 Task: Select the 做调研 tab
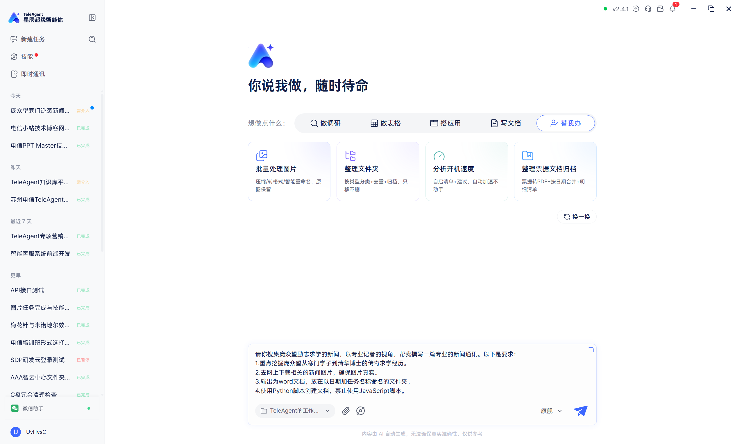[x=325, y=123]
